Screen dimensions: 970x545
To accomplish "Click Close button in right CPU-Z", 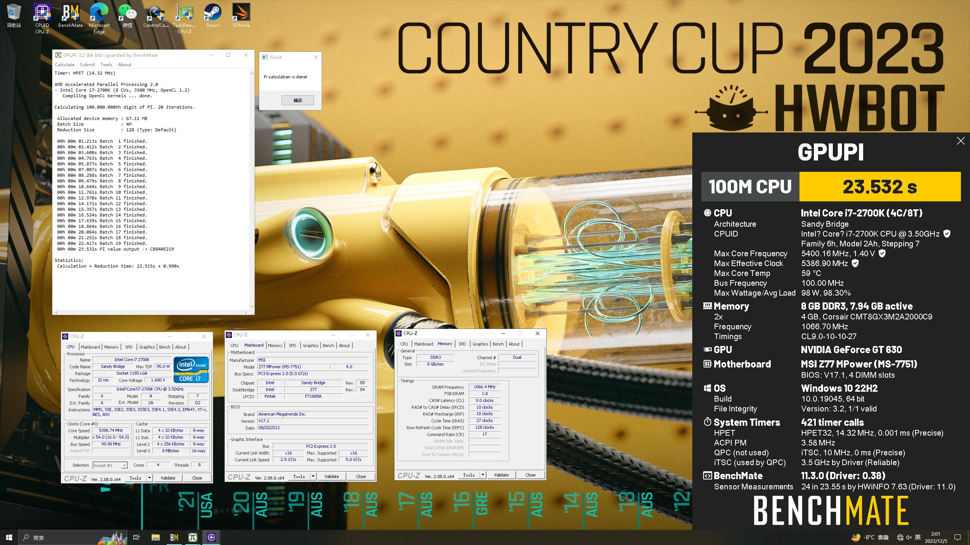I will pos(530,475).
